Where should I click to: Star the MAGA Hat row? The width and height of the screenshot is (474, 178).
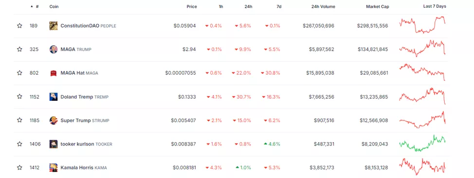(19, 73)
